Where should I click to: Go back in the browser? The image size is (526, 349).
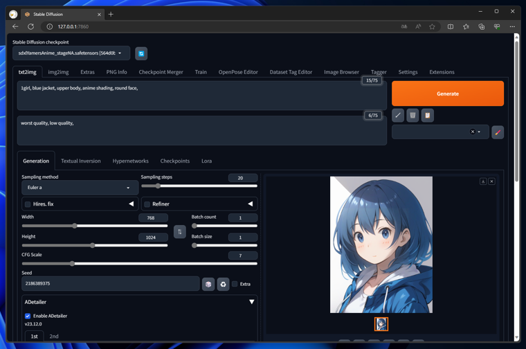(x=15, y=26)
